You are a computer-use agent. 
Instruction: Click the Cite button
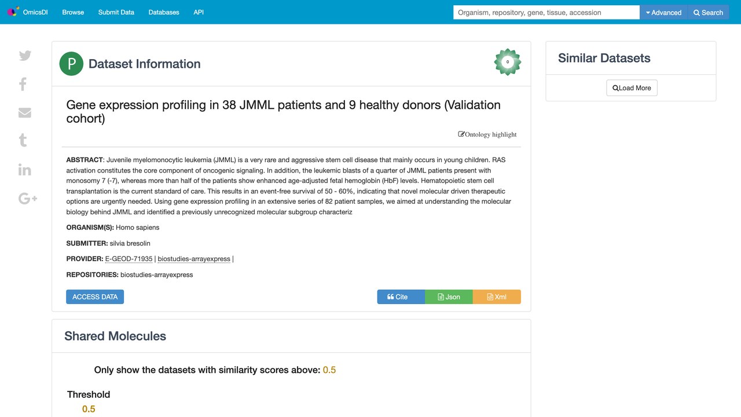point(401,297)
